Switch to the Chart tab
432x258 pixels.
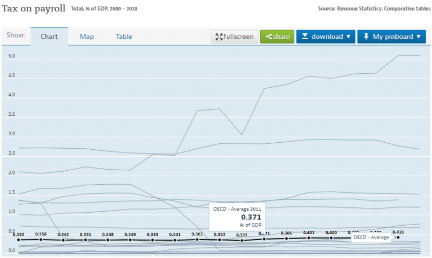[x=49, y=37]
